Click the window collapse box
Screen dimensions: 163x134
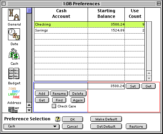tap(159, 4)
